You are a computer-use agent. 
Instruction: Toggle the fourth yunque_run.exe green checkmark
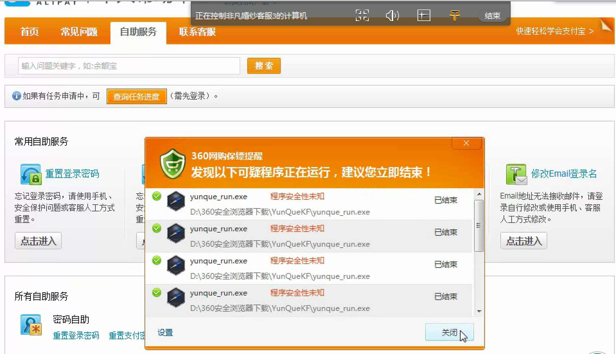click(157, 292)
